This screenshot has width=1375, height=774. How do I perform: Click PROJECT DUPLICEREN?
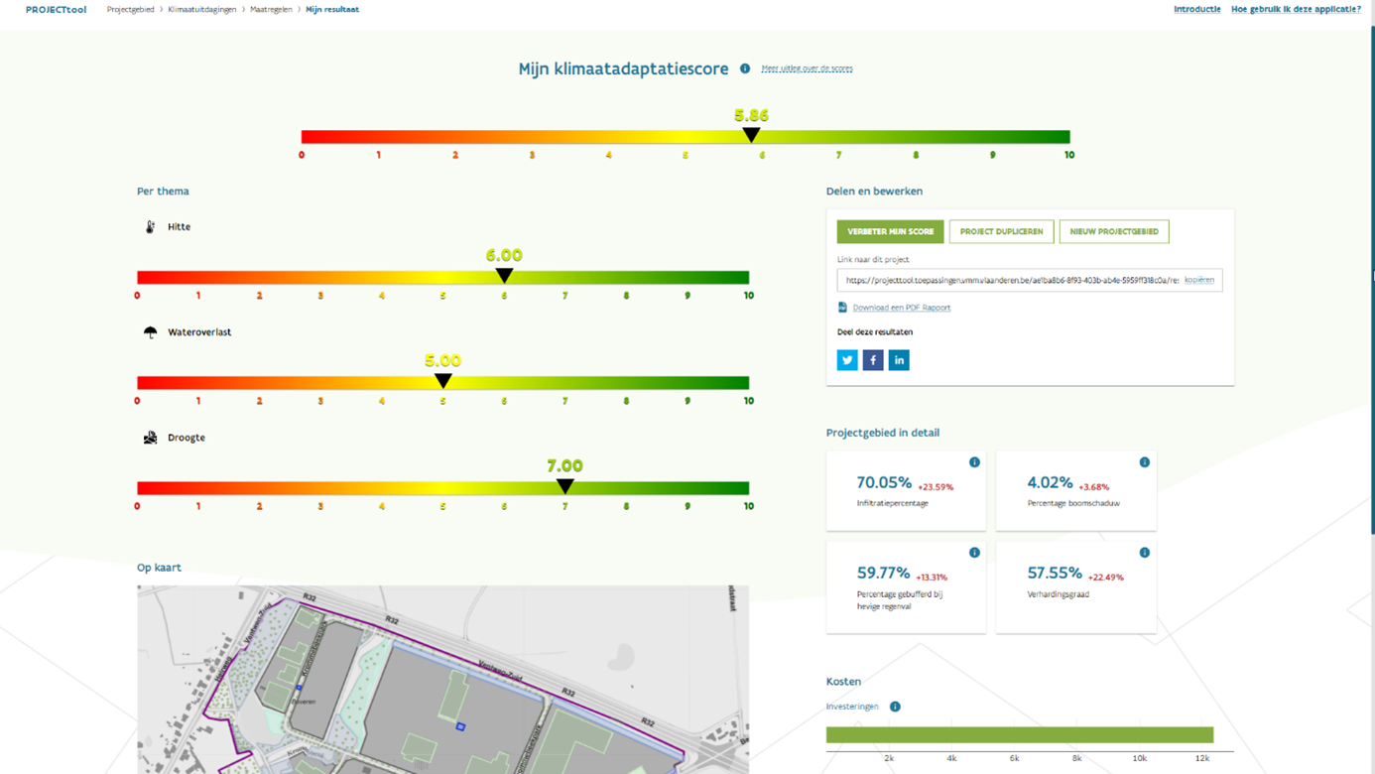(x=1002, y=230)
